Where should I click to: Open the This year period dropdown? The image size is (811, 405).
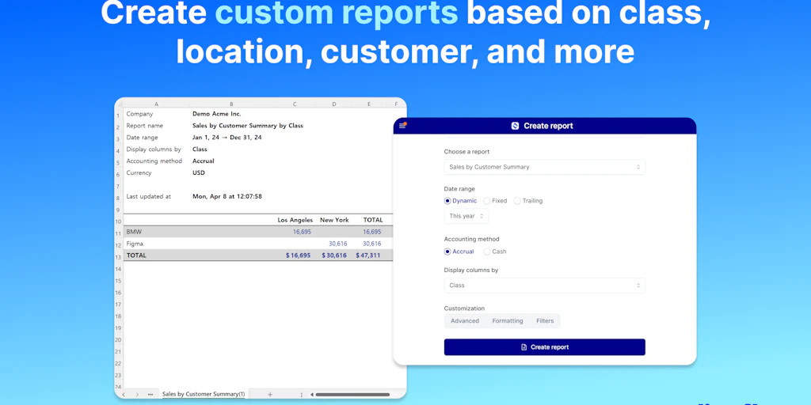coord(466,216)
